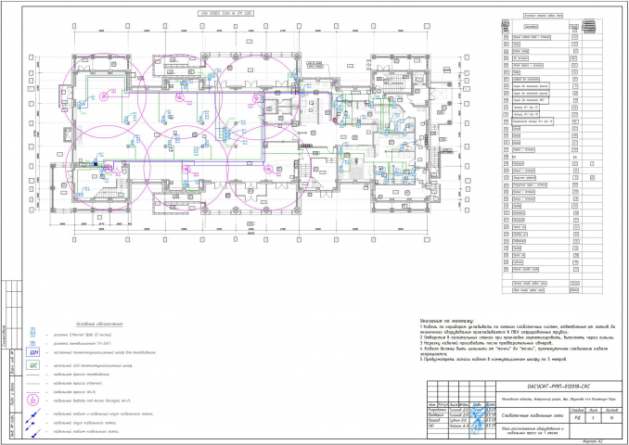The width and height of the screenshot is (629, 445).
Task: Click the TV+SAT socket legend symbol
Action: [33, 343]
